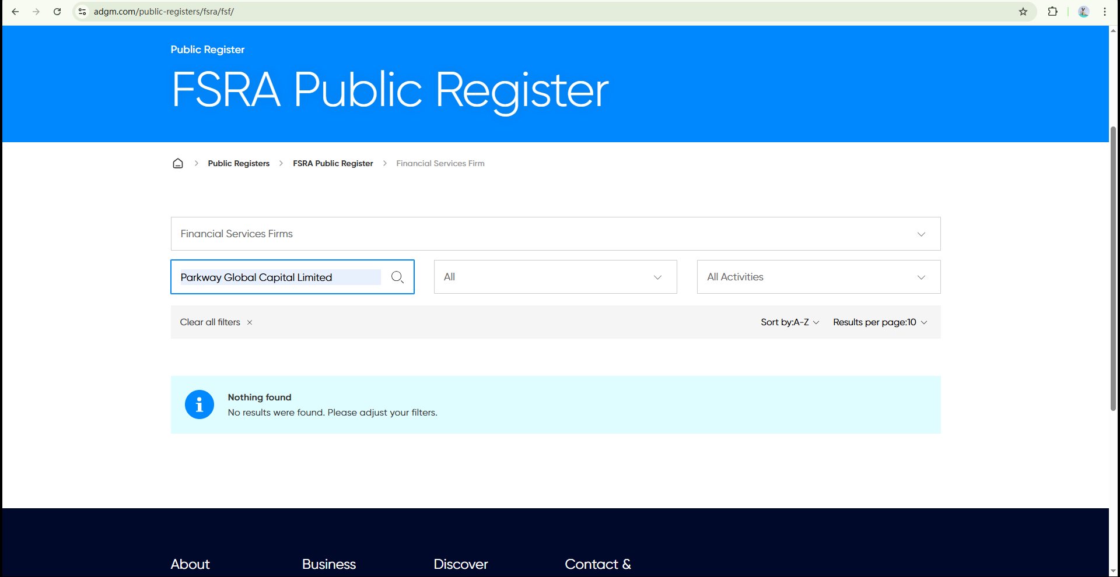Change Results per page setting

[x=880, y=322]
